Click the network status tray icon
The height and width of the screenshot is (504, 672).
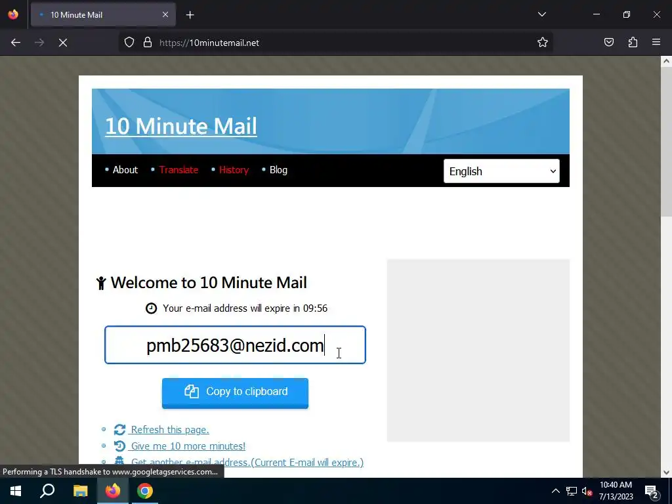572,491
